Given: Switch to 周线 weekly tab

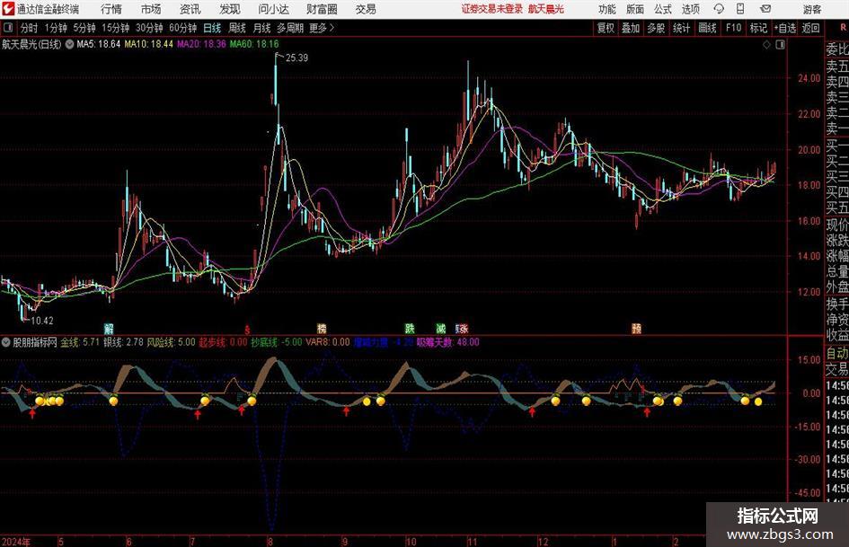Looking at the screenshot, I should (x=236, y=28).
